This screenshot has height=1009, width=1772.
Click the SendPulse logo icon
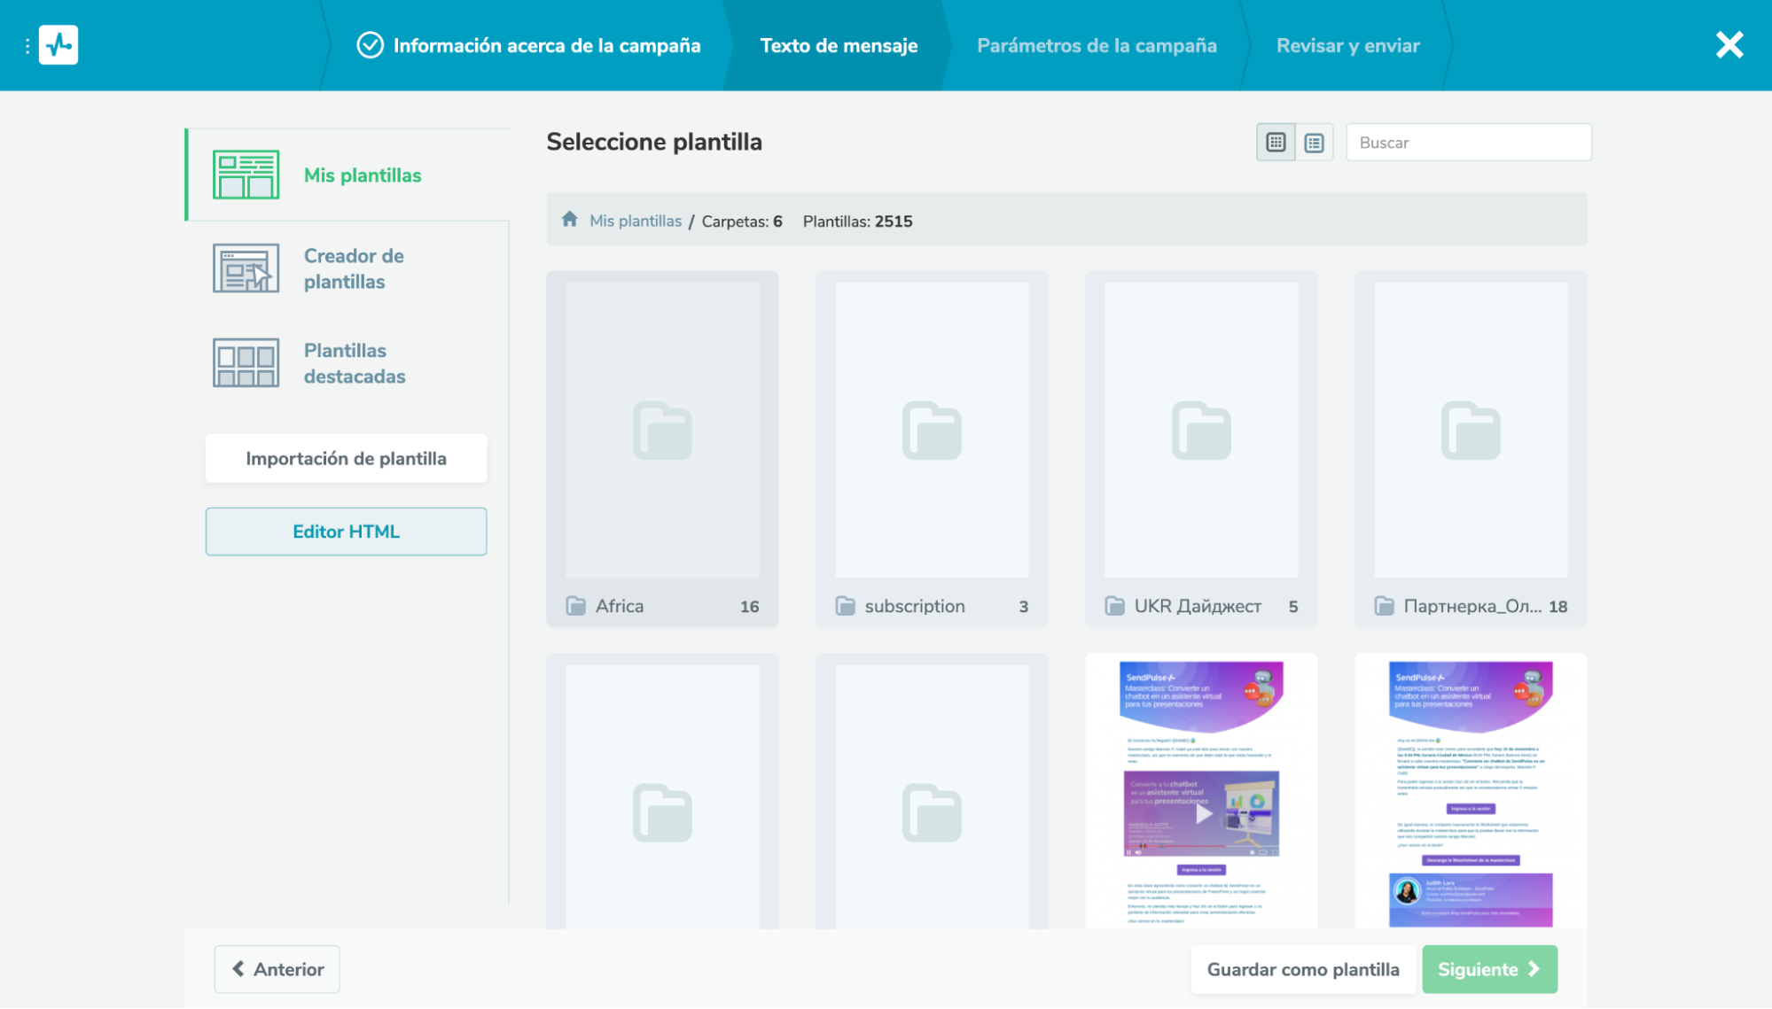(x=59, y=45)
